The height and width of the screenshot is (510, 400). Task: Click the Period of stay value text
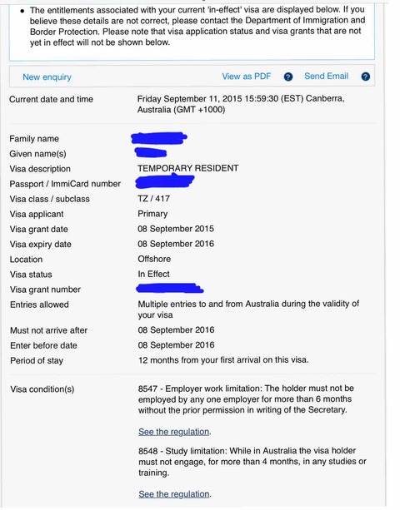223,360
